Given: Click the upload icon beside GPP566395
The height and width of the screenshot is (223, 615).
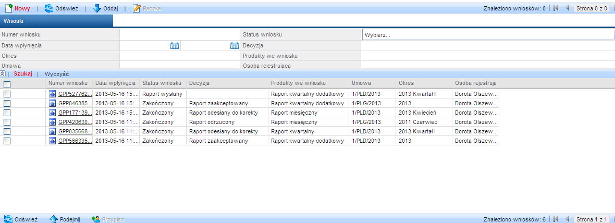Looking at the screenshot, I should click(53, 141).
